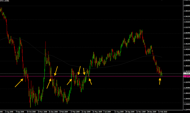
Task: Click the '7 Jul 2009' date label
Action: point(107,112)
